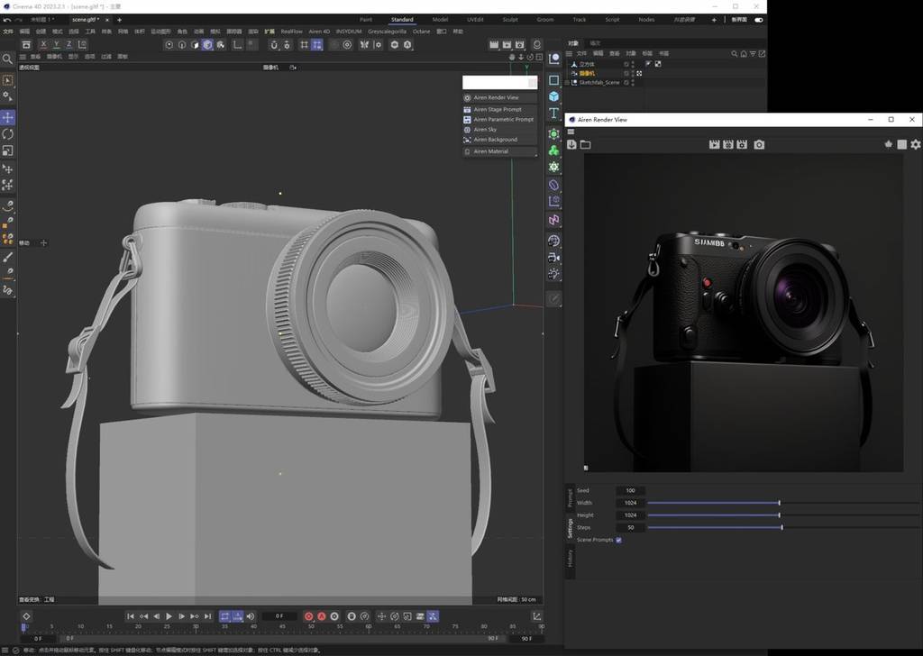
Task: Uncheck the Scene Prompts checkbox
Action: click(618, 540)
